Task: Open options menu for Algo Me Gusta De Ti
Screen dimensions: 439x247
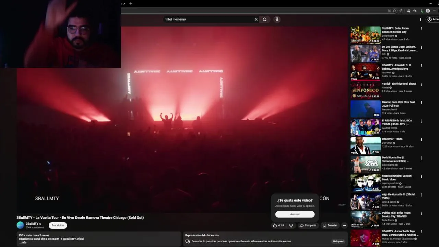Action: [421, 195]
